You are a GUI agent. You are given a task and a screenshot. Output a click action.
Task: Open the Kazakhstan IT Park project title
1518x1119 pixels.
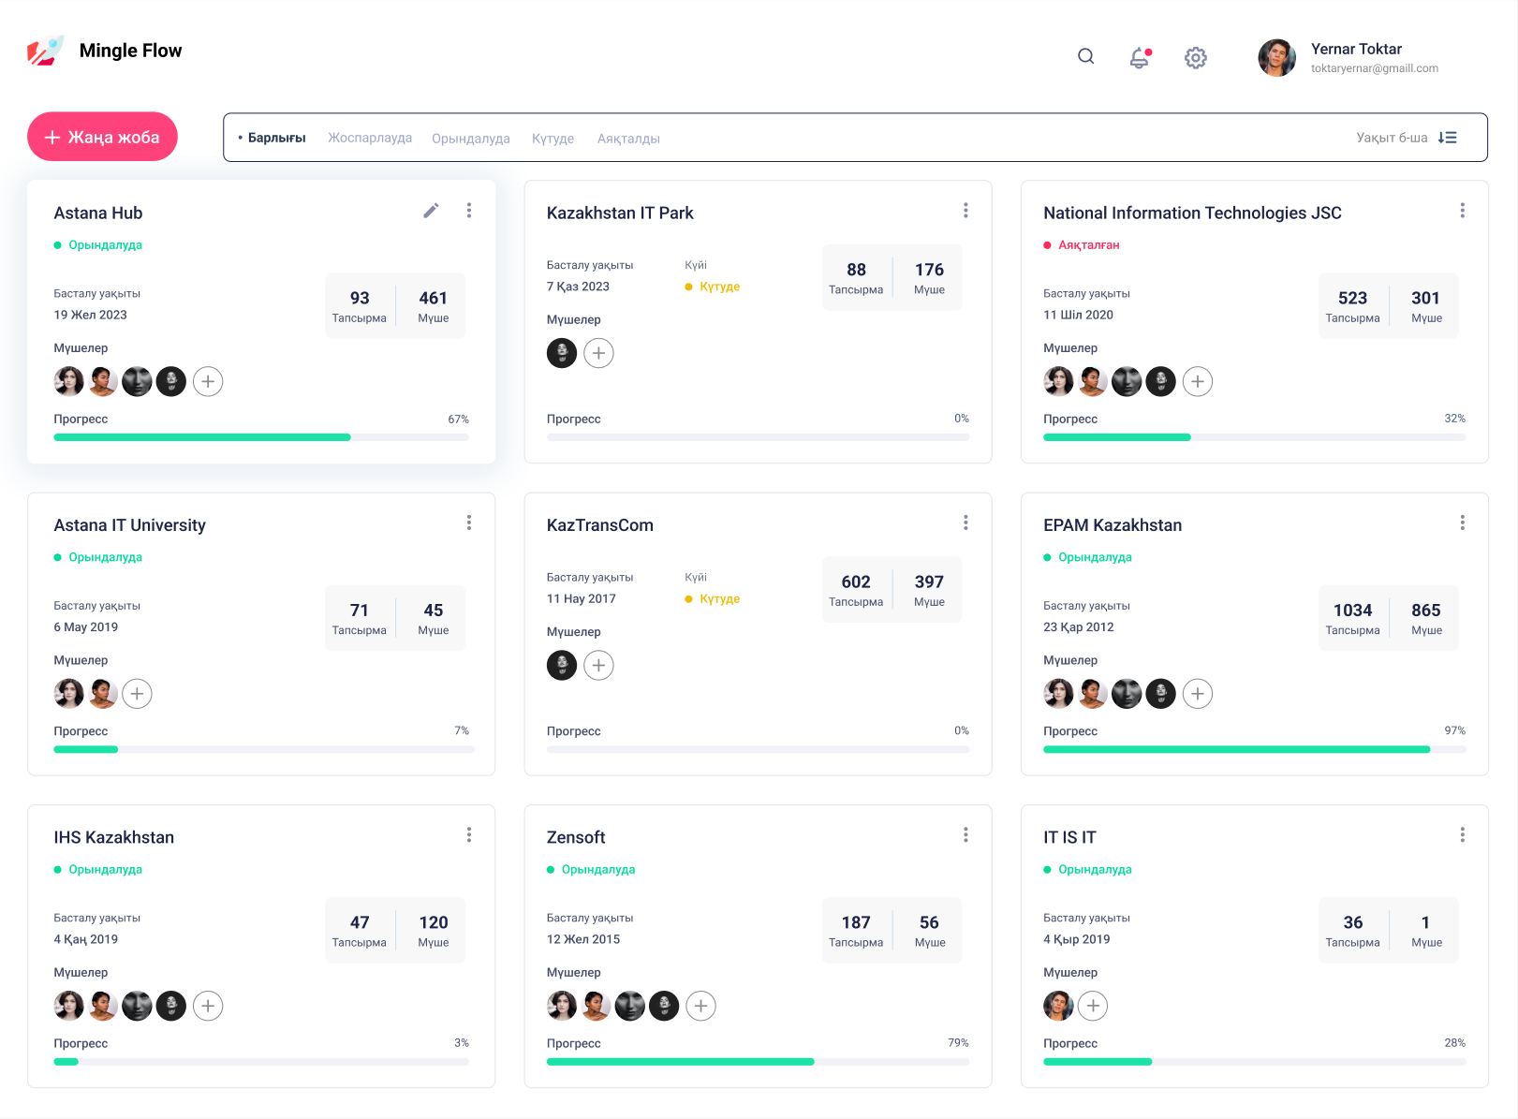pyautogui.click(x=620, y=213)
